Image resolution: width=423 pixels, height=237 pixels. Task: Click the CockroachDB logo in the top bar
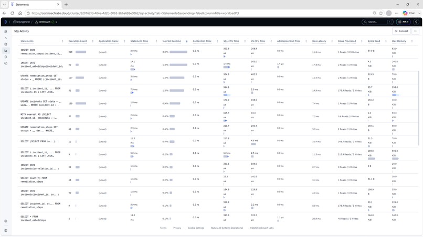tap(6, 22)
